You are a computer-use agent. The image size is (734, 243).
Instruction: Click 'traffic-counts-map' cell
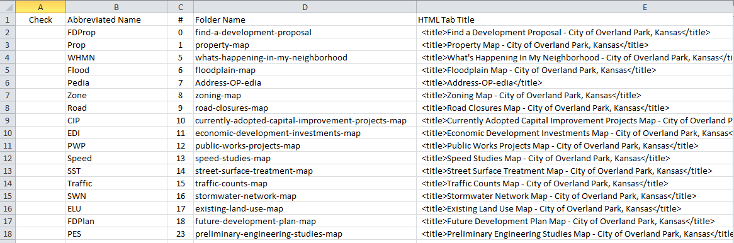pyautogui.click(x=305, y=184)
